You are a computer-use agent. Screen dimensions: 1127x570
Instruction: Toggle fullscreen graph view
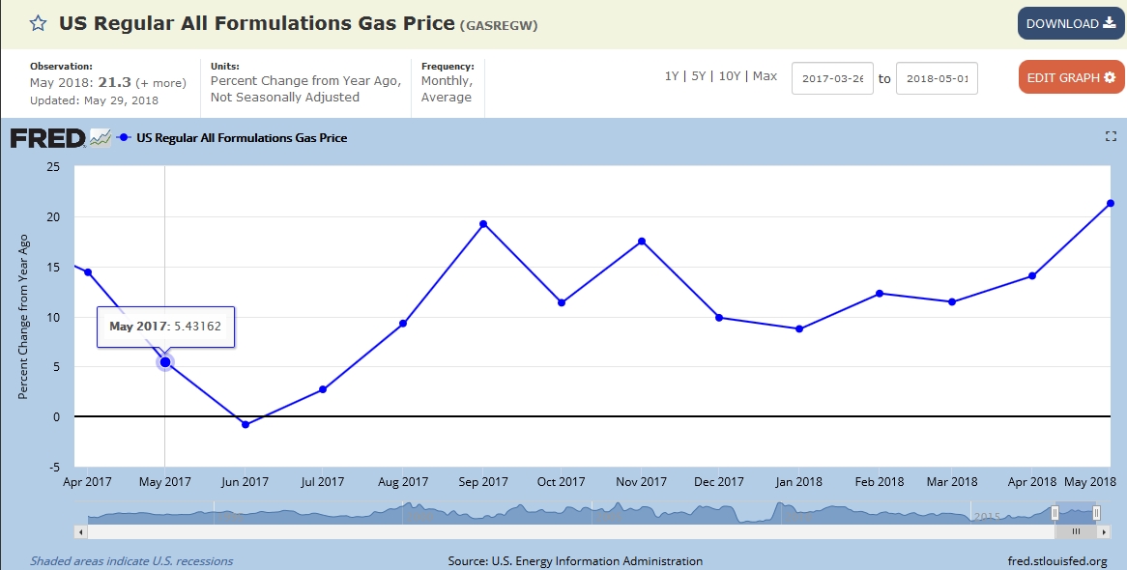1111,137
